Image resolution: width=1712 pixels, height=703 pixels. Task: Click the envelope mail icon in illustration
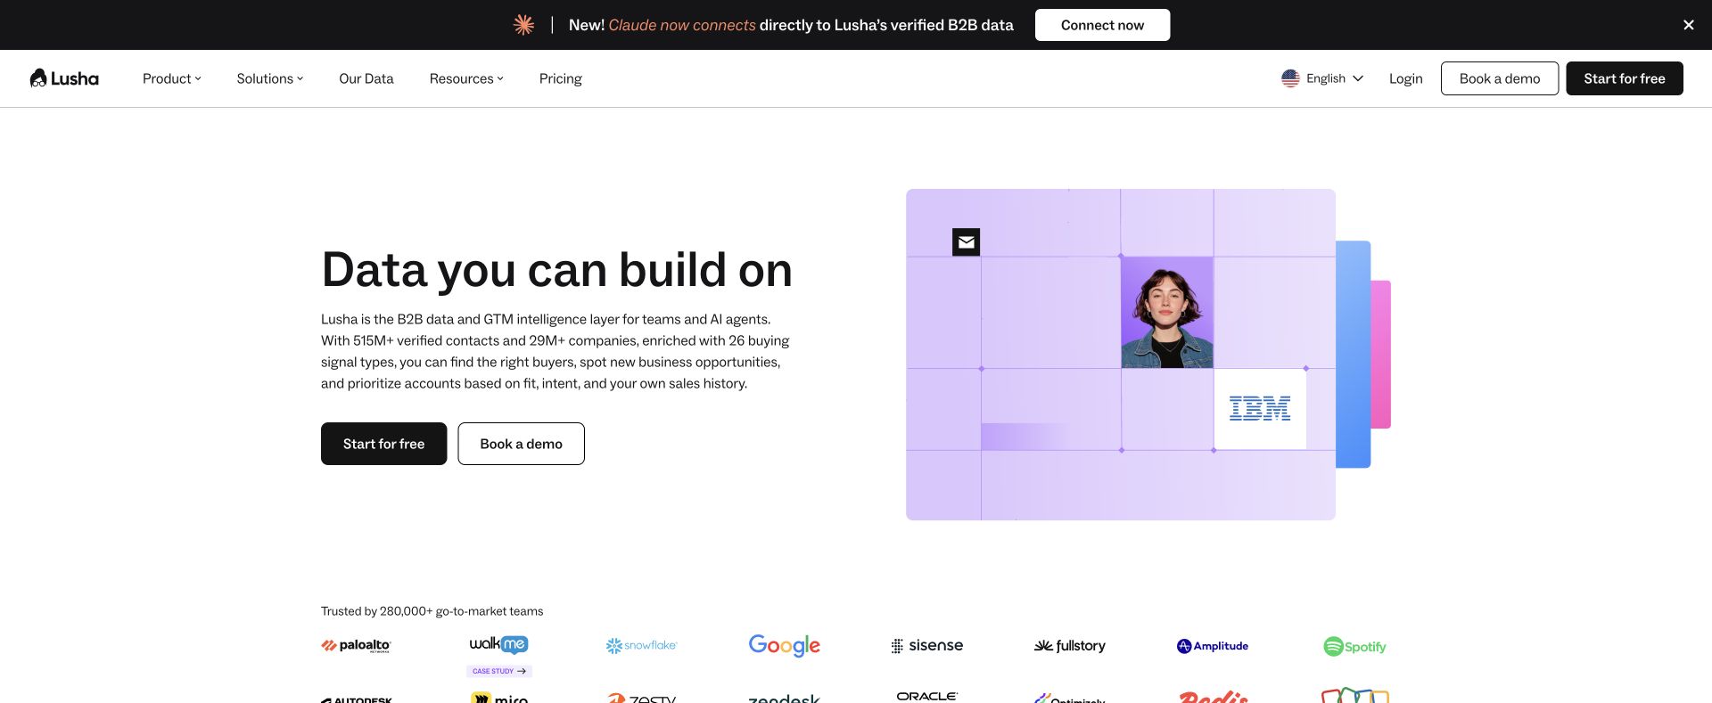click(x=966, y=241)
